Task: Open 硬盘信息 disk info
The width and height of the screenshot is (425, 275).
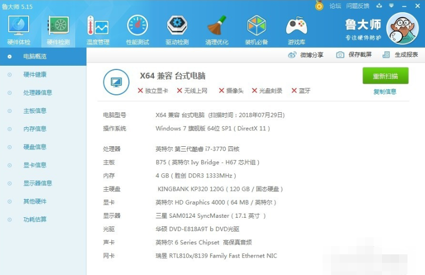Action: pyautogui.click(x=35, y=147)
